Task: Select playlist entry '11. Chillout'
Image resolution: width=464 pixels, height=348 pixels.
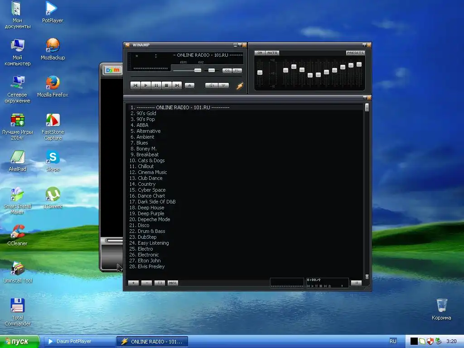Action: click(245, 166)
